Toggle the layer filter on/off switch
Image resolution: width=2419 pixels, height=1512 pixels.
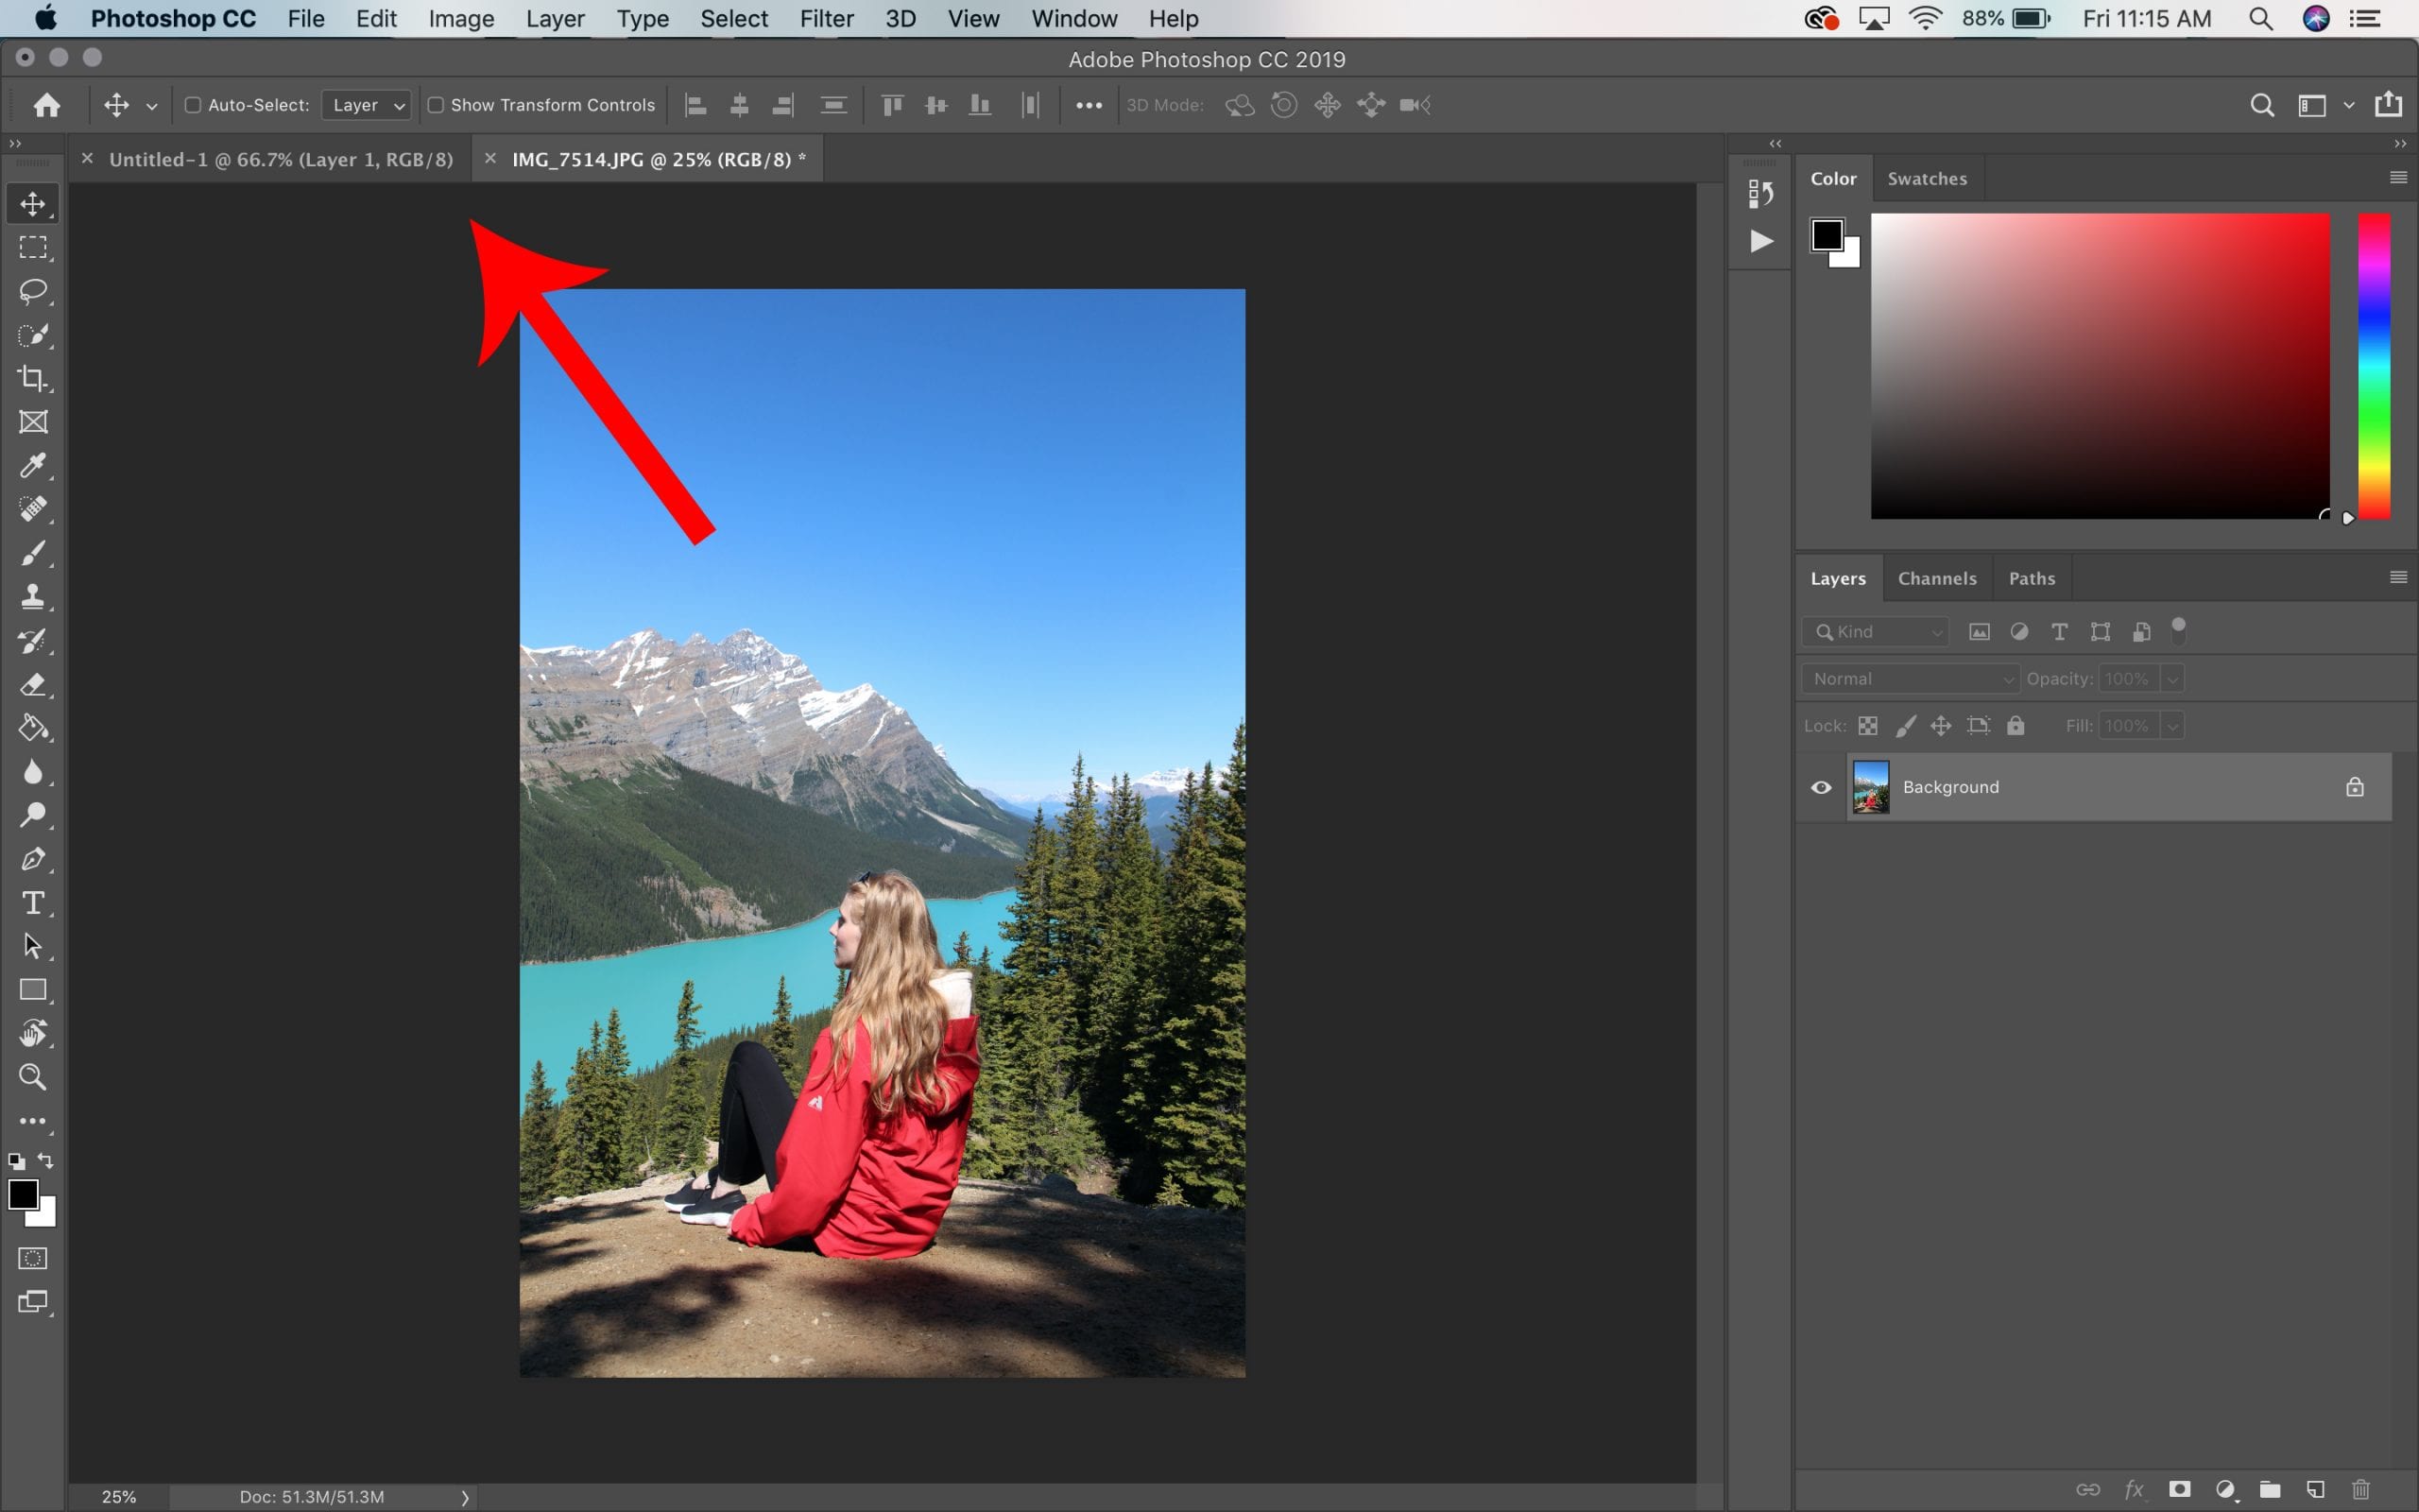[2179, 629]
